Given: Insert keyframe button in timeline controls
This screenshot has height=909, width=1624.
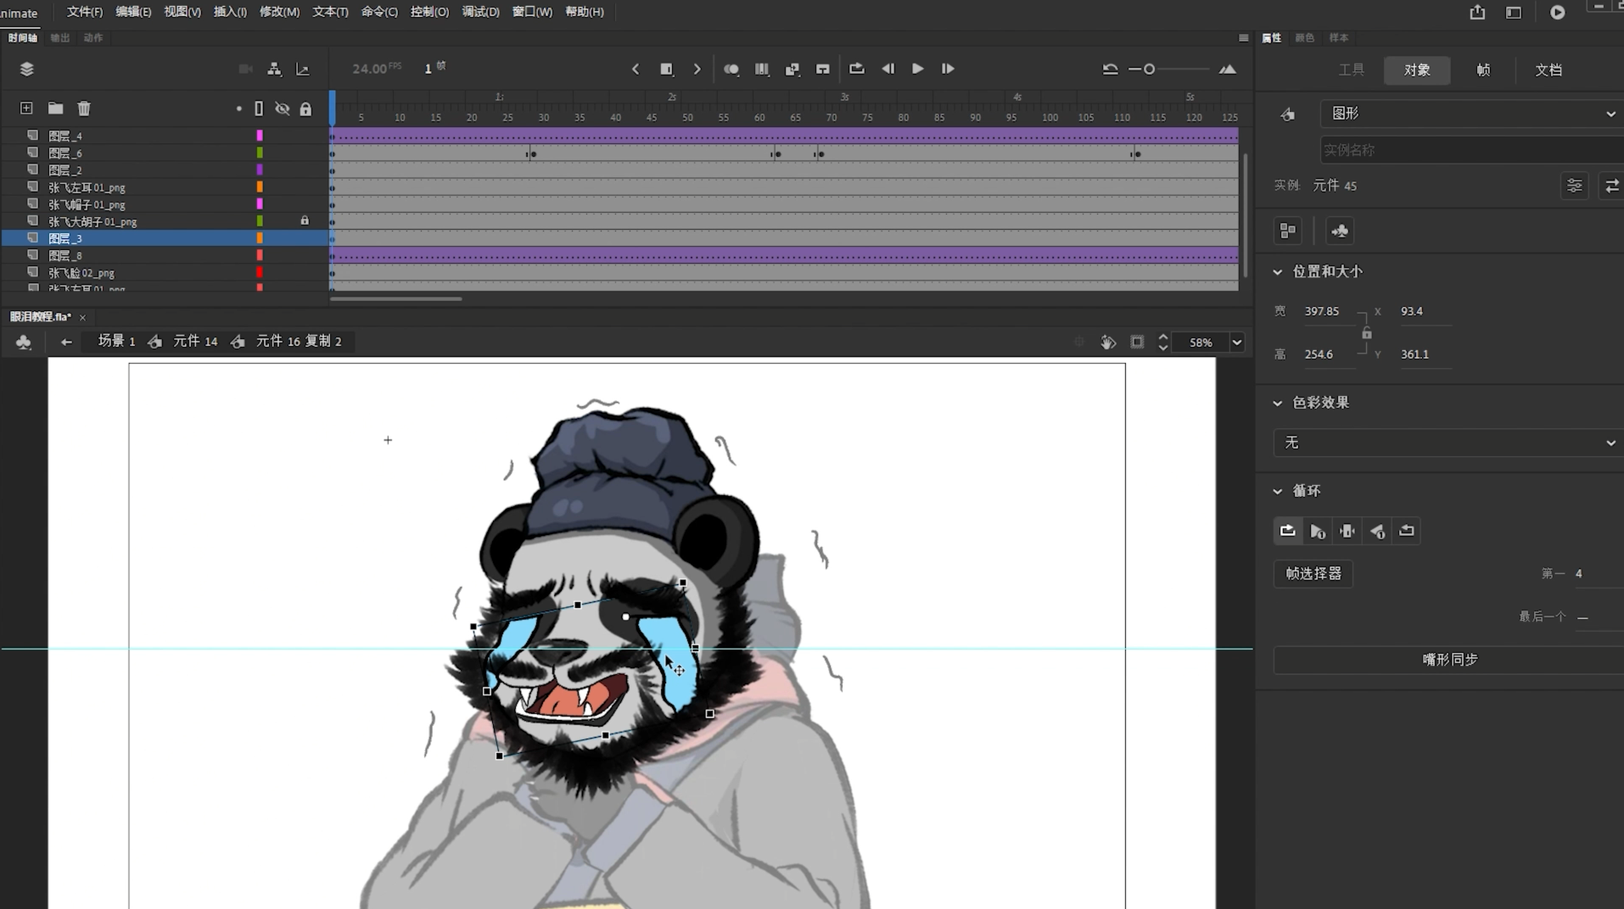Looking at the screenshot, I should click(x=666, y=70).
